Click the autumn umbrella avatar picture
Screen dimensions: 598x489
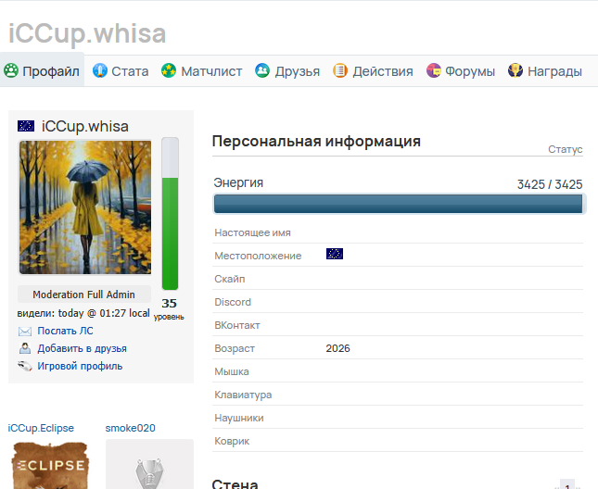coord(85,207)
